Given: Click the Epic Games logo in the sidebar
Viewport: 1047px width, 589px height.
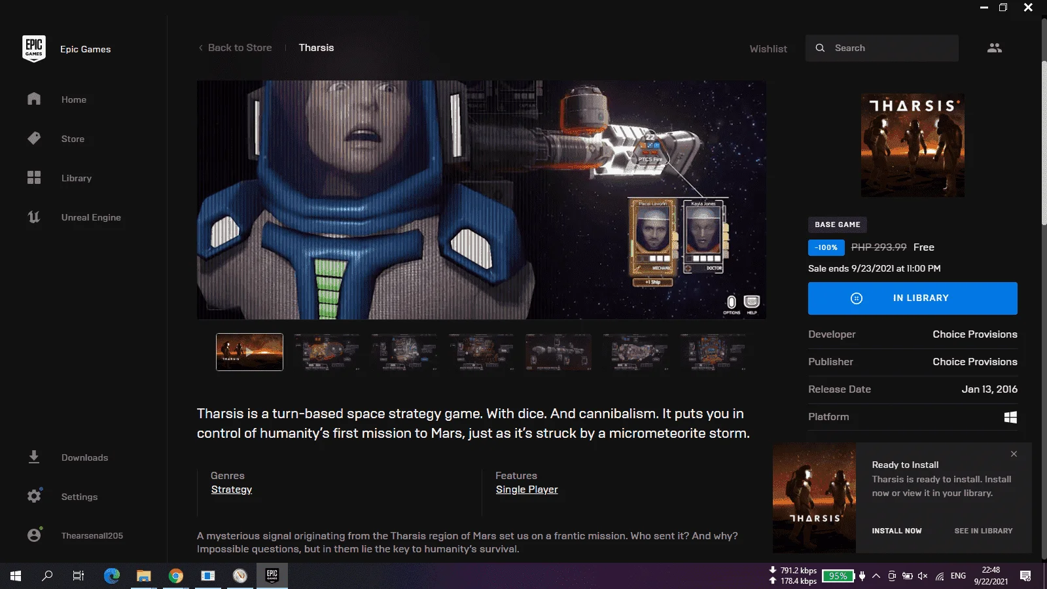Looking at the screenshot, I should (34, 48).
